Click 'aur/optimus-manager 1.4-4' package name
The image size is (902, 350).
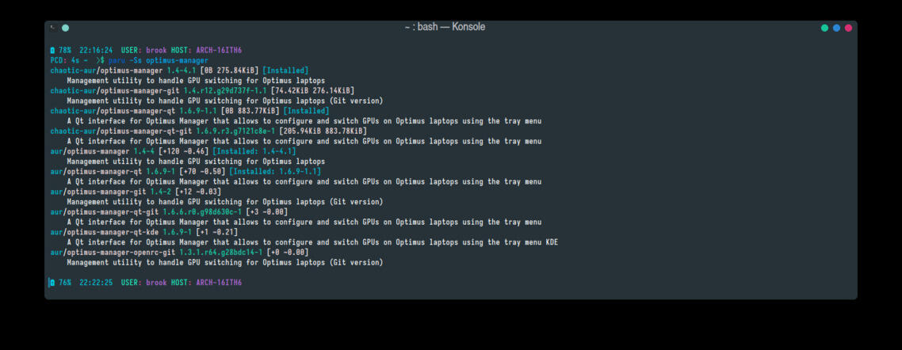[x=102, y=151]
